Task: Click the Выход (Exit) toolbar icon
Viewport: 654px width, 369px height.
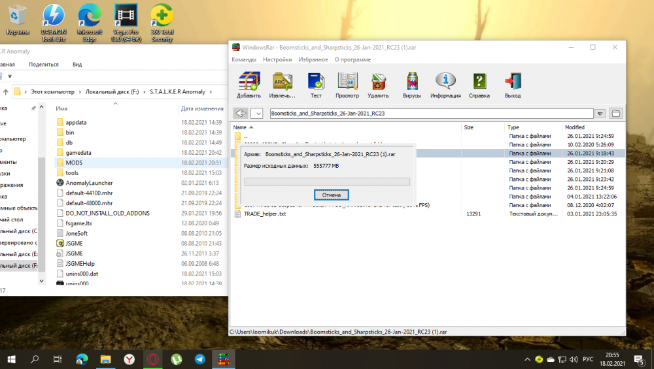Action: [513, 84]
